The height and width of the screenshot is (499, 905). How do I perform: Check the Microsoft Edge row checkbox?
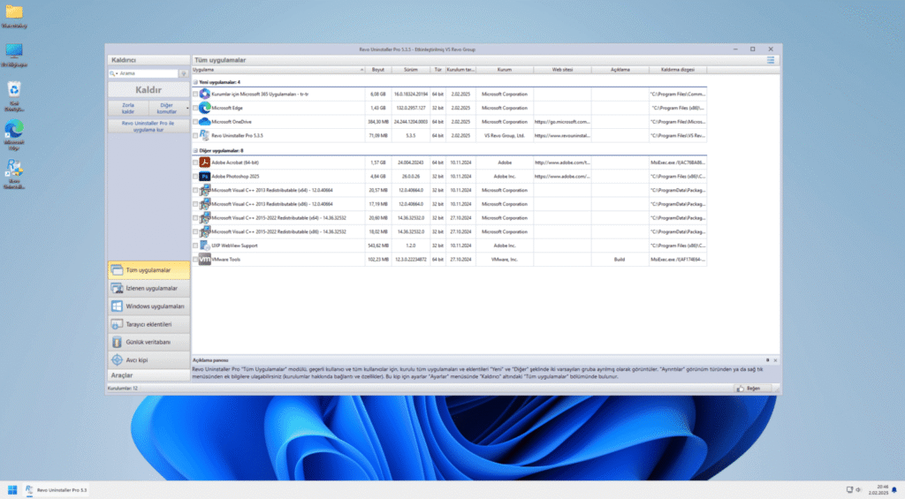pyautogui.click(x=195, y=108)
